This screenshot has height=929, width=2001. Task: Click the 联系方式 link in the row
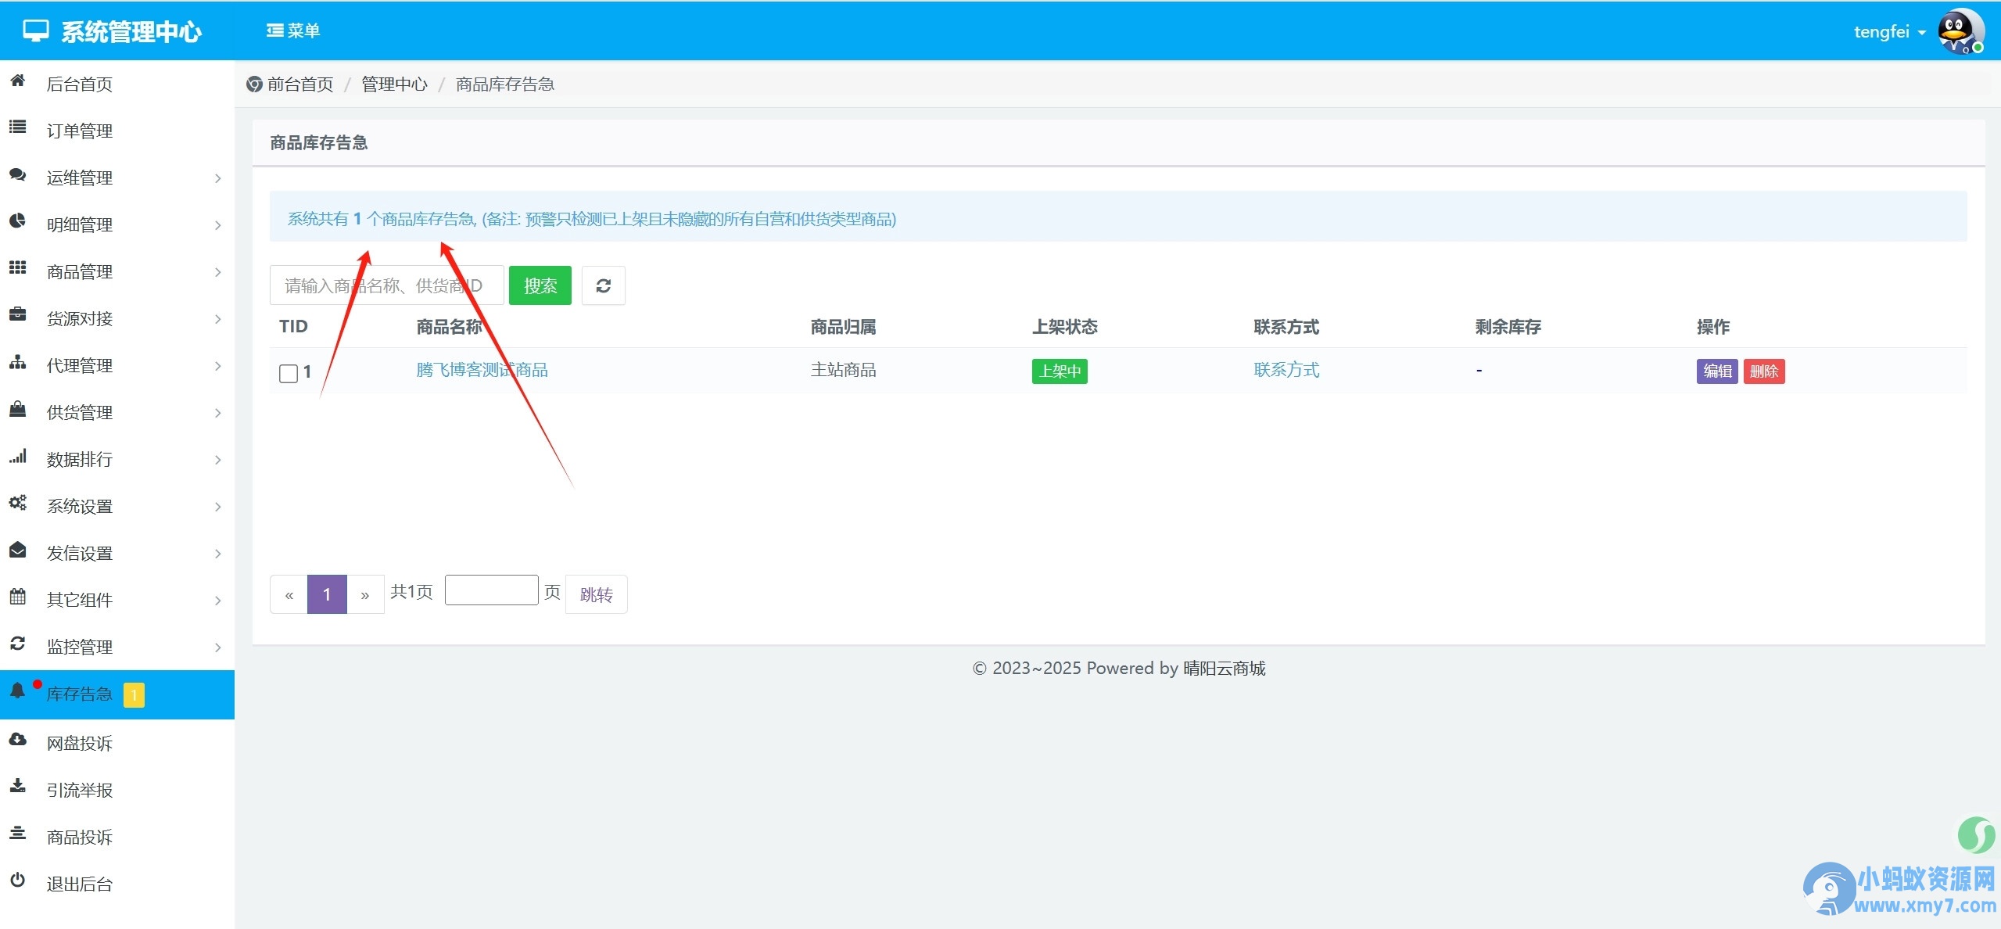1286,370
